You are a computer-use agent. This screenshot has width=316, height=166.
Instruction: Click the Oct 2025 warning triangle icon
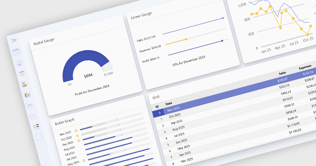point(77,135)
